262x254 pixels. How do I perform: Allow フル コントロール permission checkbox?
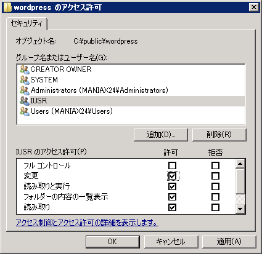pos(172,165)
